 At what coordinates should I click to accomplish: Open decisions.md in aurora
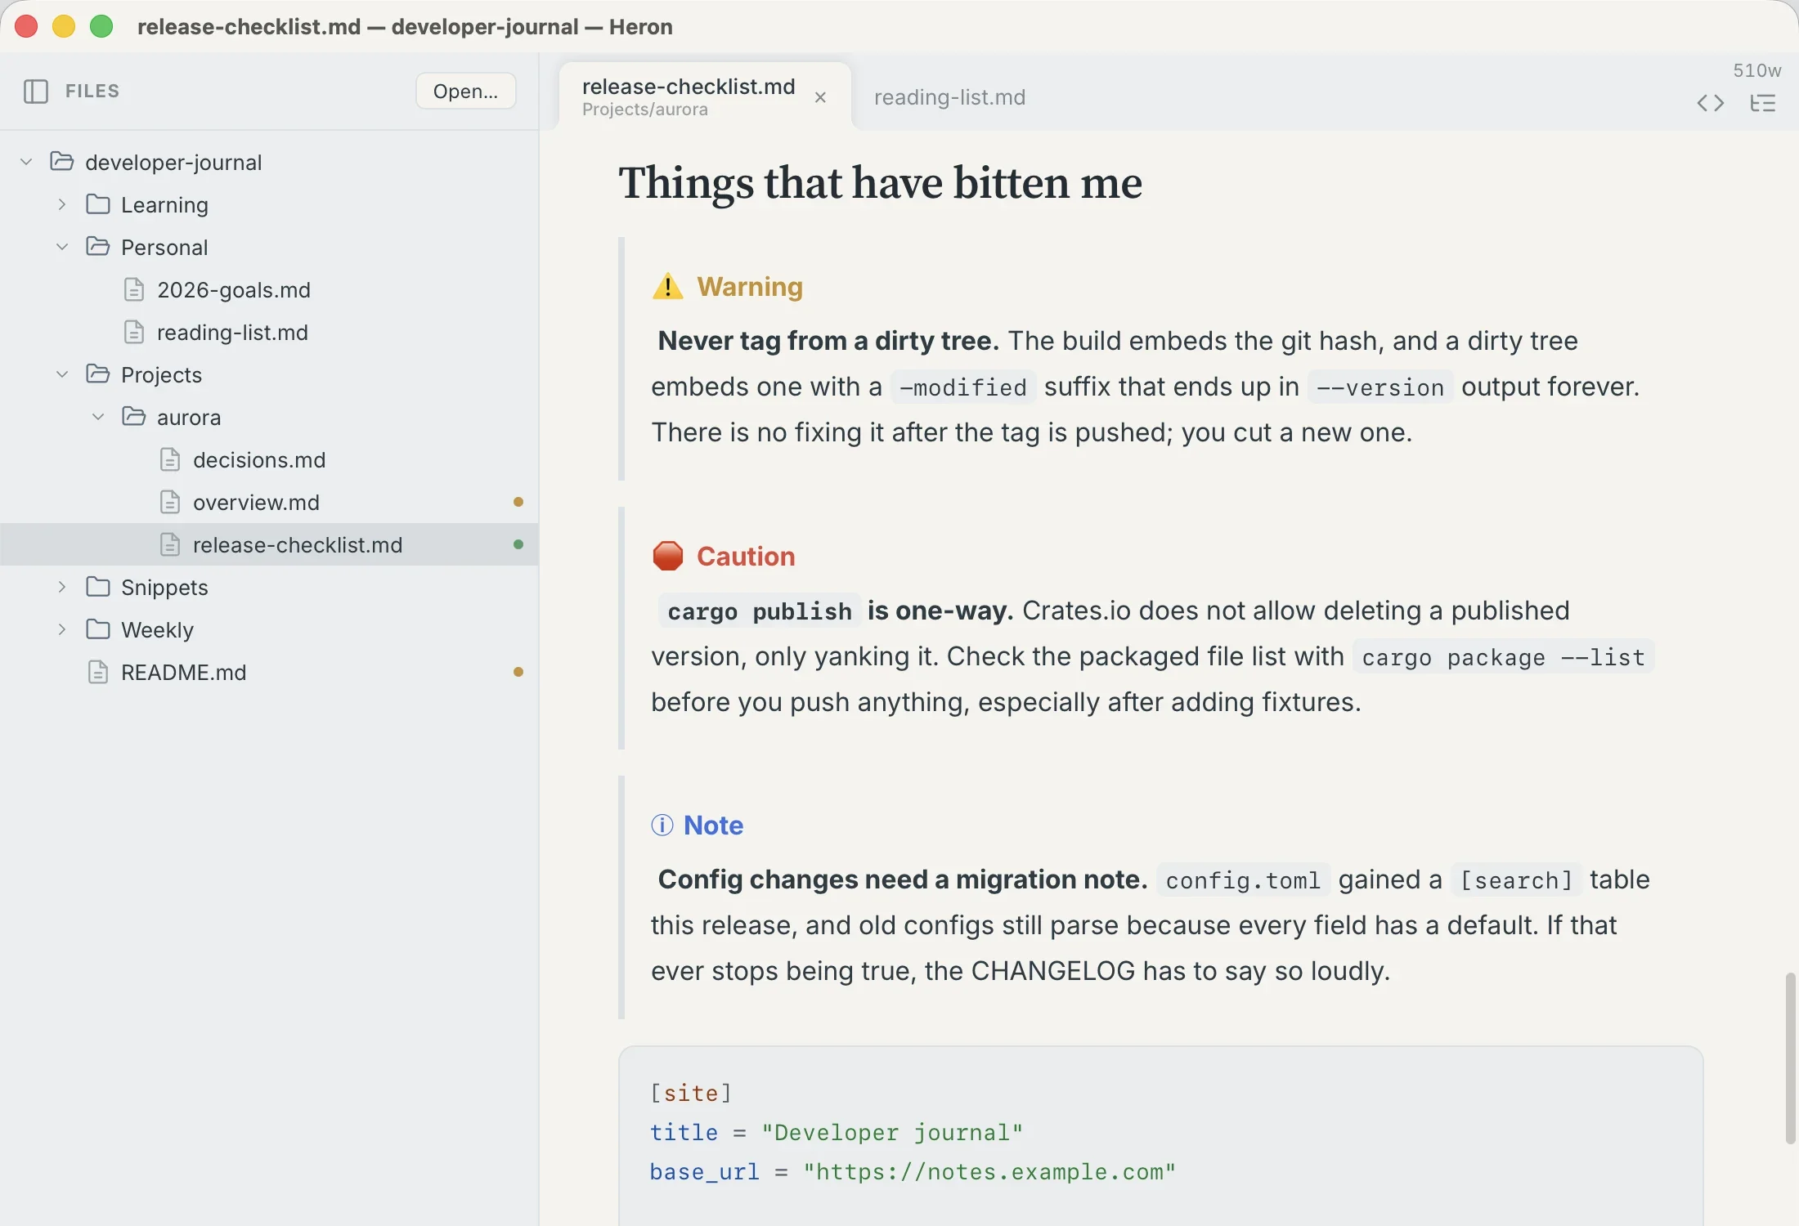[259, 459]
